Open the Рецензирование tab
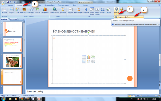The width and height of the screenshot is (161, 101). 64,5
